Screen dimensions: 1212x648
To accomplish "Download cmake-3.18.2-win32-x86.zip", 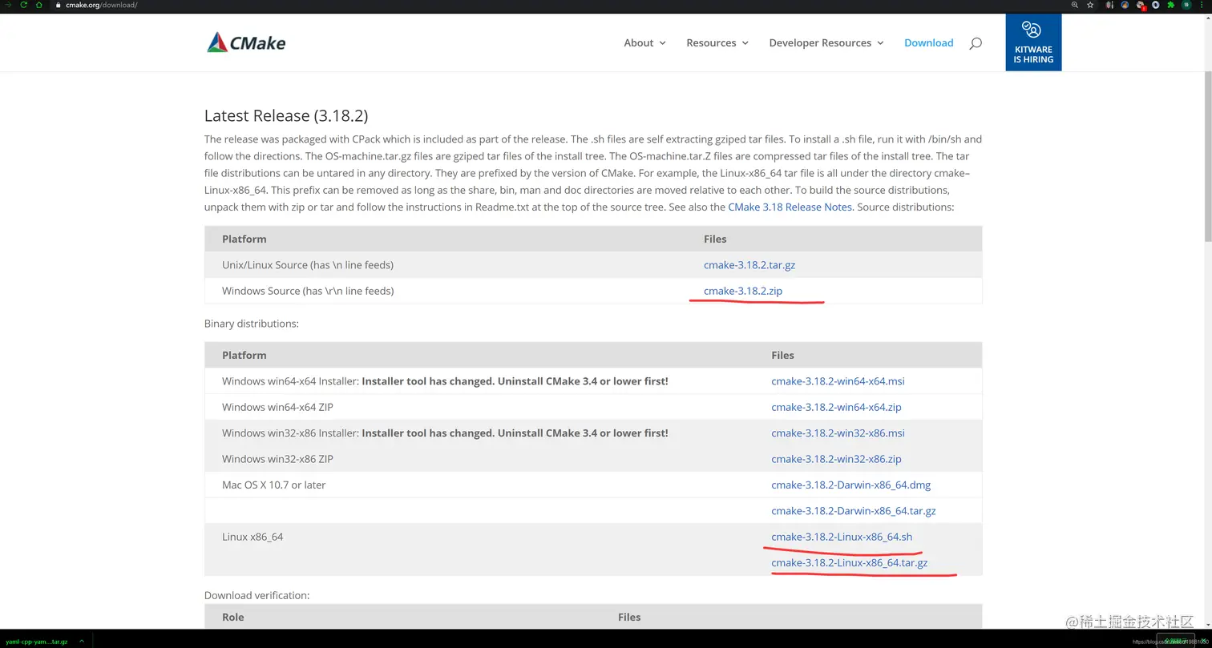I will click(x=836, y=459).
